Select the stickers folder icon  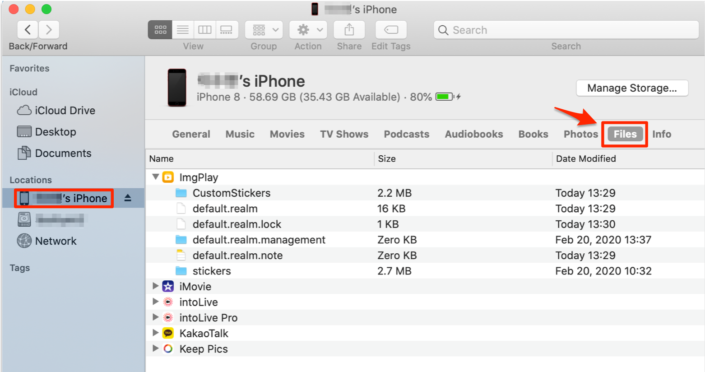click(x=181, y=271)
